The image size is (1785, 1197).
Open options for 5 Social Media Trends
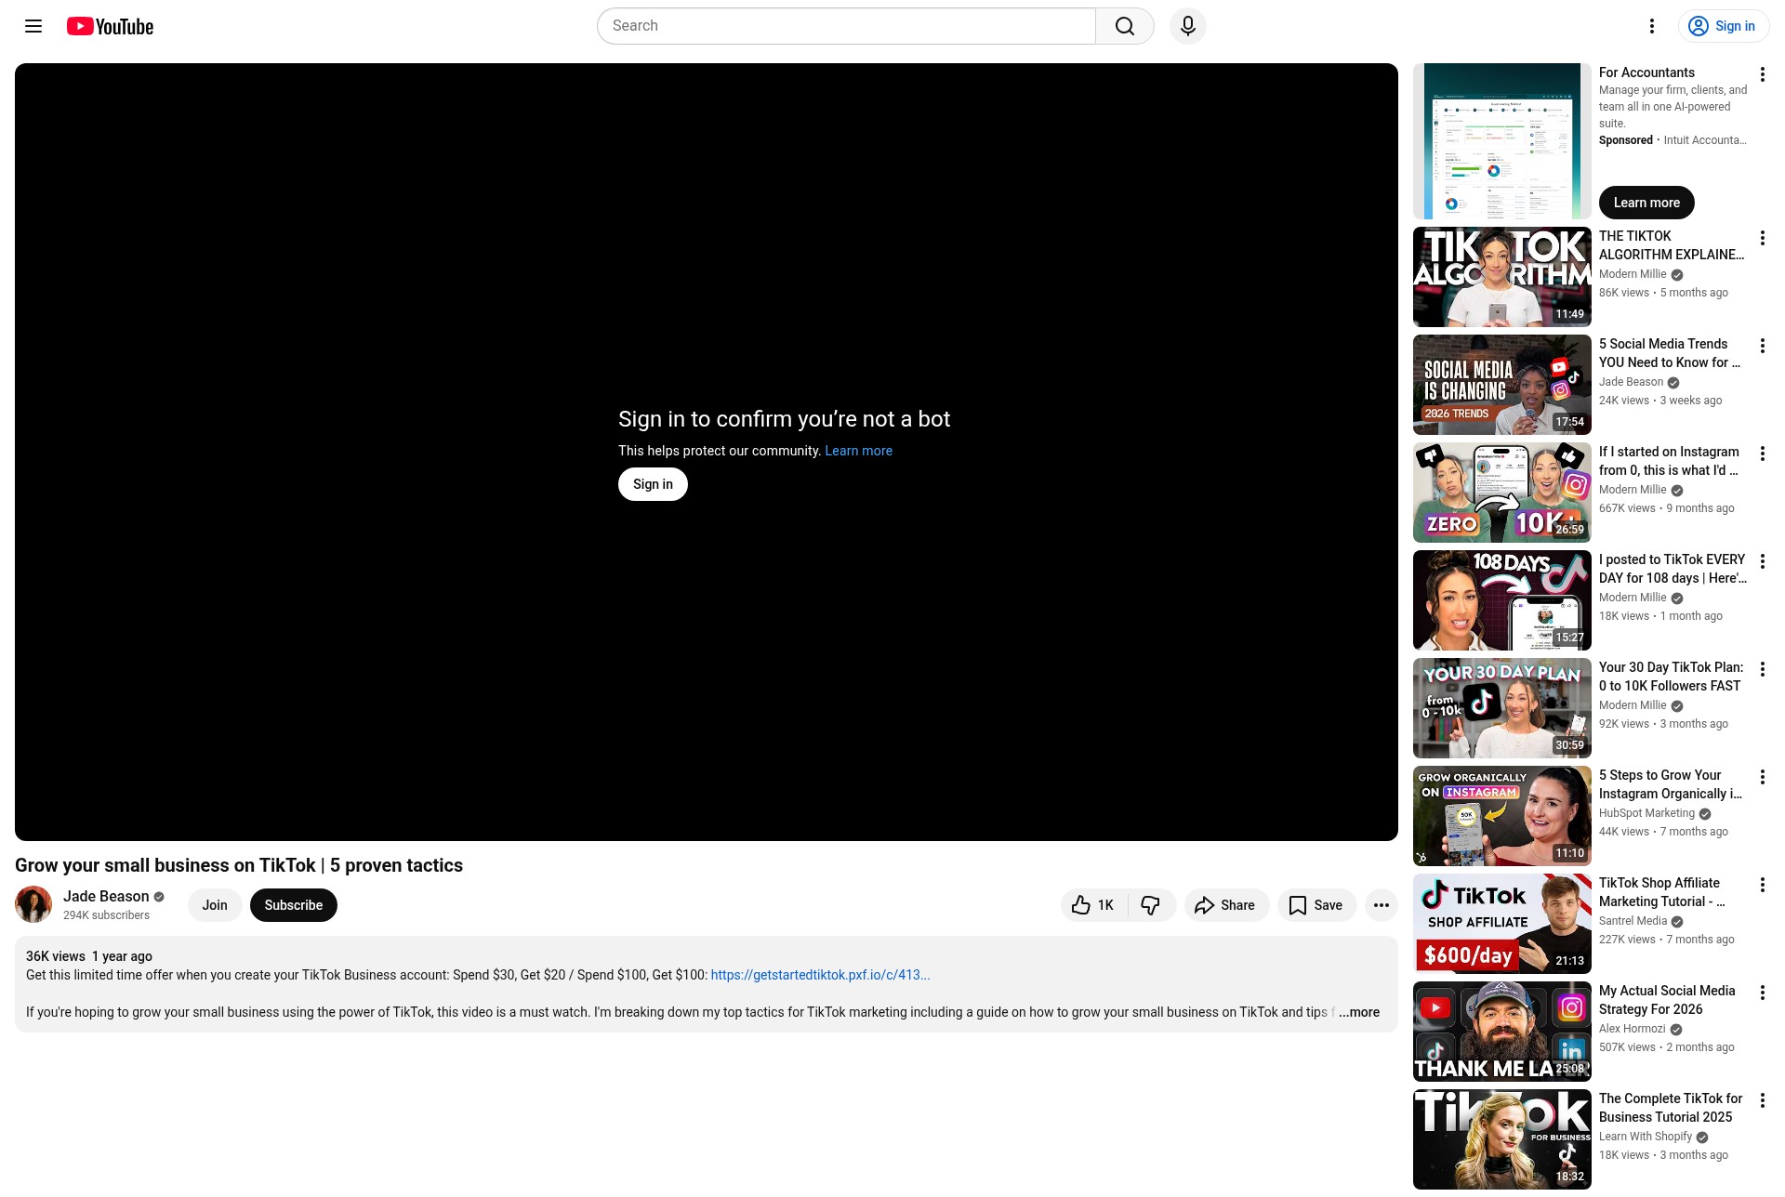coord(1762,346)
